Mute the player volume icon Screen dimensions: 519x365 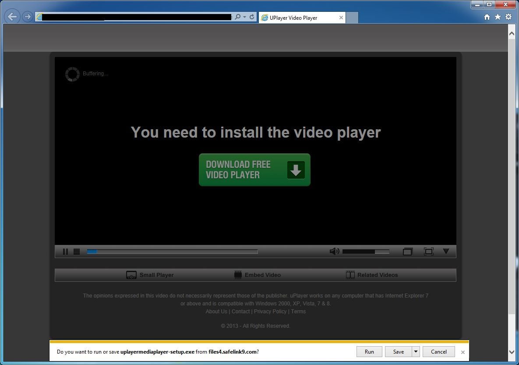coord(334,251)
